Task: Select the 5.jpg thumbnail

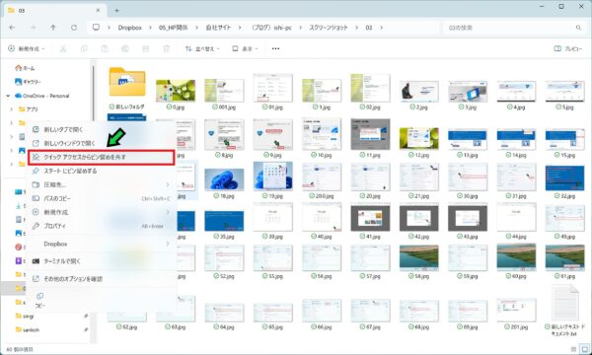Action: (x=565, y=92)
